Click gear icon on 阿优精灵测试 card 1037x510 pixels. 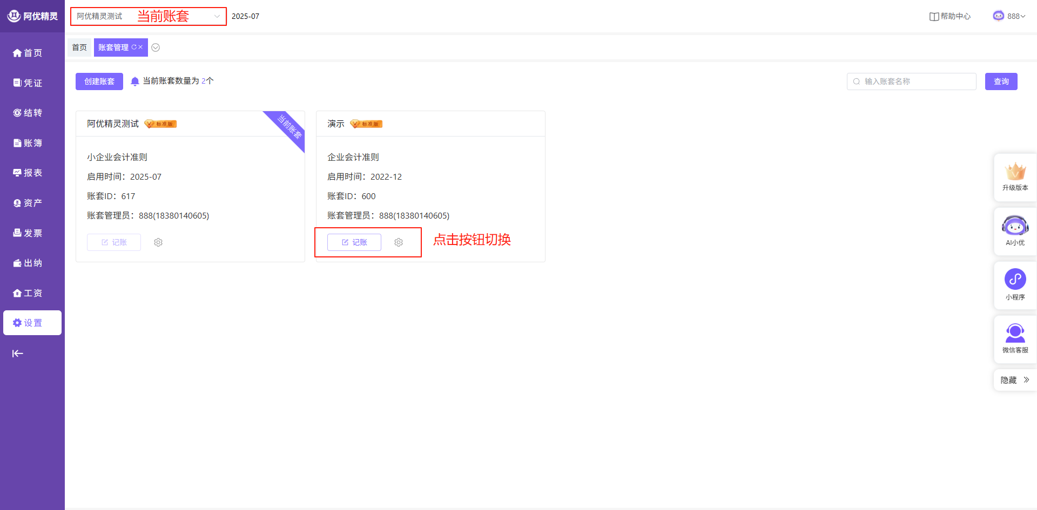pyautogui.click(x=158, y=242)
